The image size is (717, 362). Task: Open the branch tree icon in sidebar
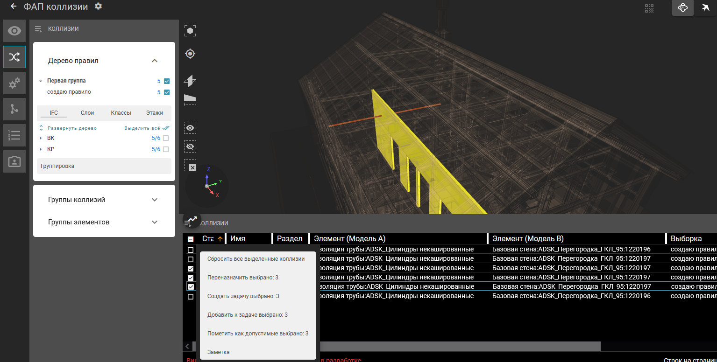coord(14,109)
